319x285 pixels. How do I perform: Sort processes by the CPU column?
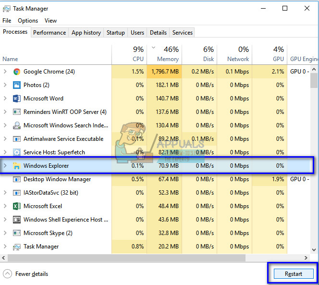(137, 54)
